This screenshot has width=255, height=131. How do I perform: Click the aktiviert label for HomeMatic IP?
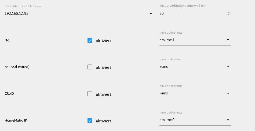pos(103,121)
